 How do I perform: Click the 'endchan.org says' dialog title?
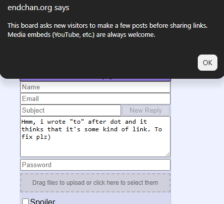coord(38,8)
